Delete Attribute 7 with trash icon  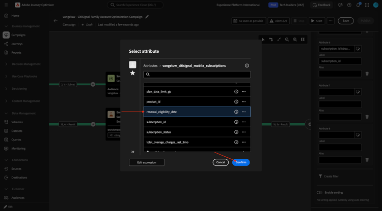(367, 117)
